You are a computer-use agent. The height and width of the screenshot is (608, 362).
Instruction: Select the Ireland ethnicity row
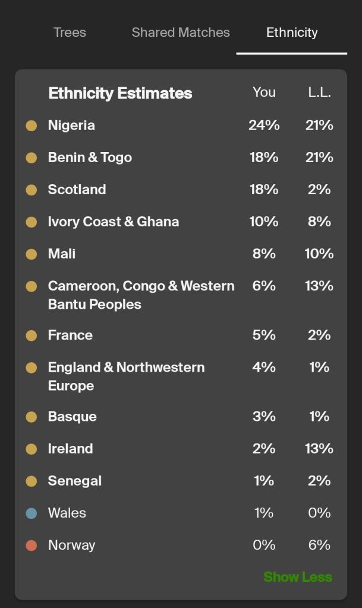(x=70, y=449)
